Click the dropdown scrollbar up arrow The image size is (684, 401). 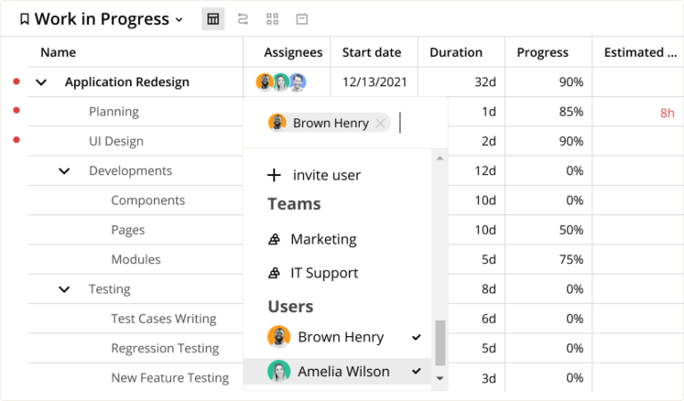click(x=440, y=158)
